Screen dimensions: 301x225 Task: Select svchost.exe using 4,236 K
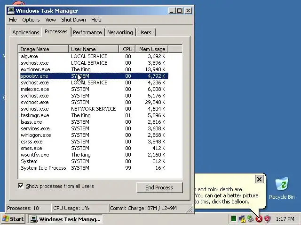coord(94,82)
